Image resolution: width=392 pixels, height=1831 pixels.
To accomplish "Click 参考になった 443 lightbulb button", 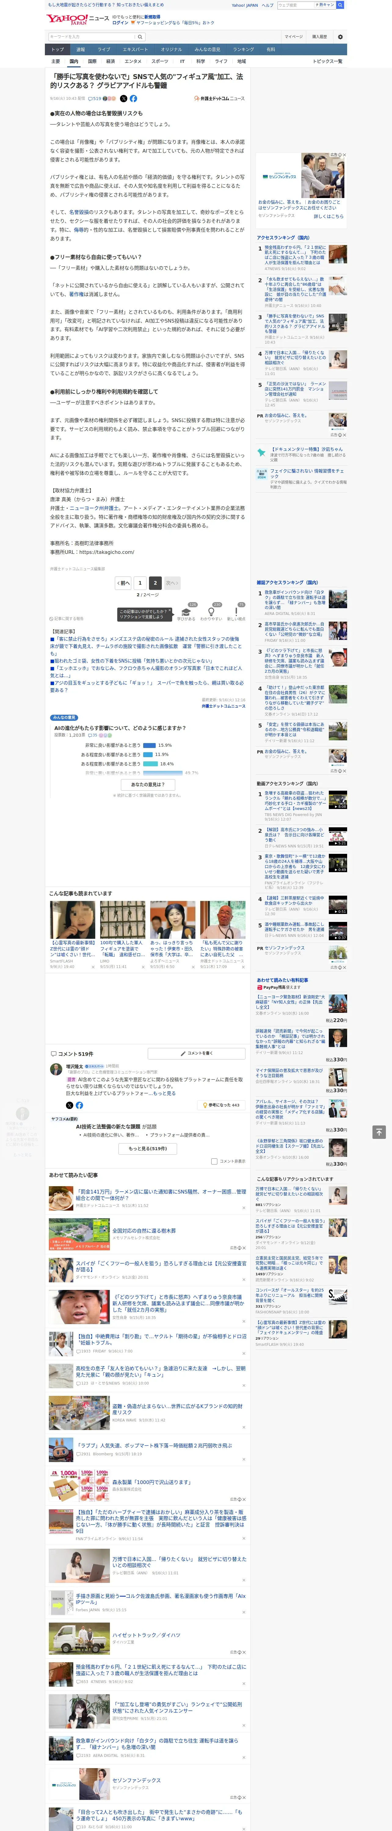I will coord(221,1105).
